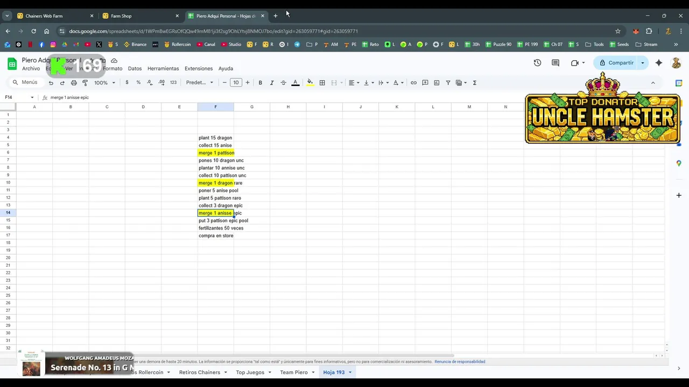This screenshot has height=387, width=689.
Task: Click the F14 name box
Action: [x=19, y=97]
